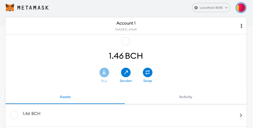Click the Senden arrow icon button
Image resolution: width=253 pixels, height=128 pixels.
(126, 72)
